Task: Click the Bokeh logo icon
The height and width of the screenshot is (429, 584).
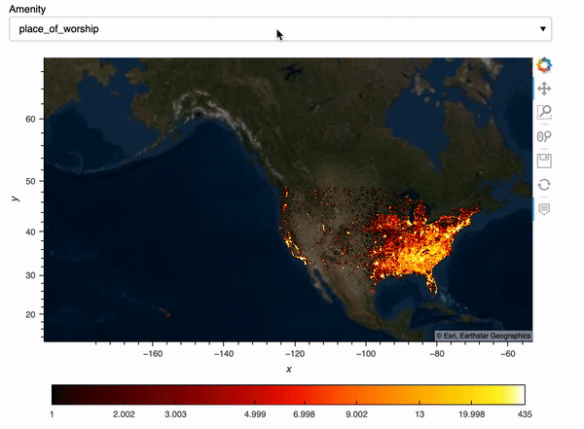Action: point(544,65)
